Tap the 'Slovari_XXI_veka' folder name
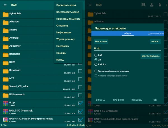Image resolution: width=168 pixels, height=128 pixels. (18, 86)
